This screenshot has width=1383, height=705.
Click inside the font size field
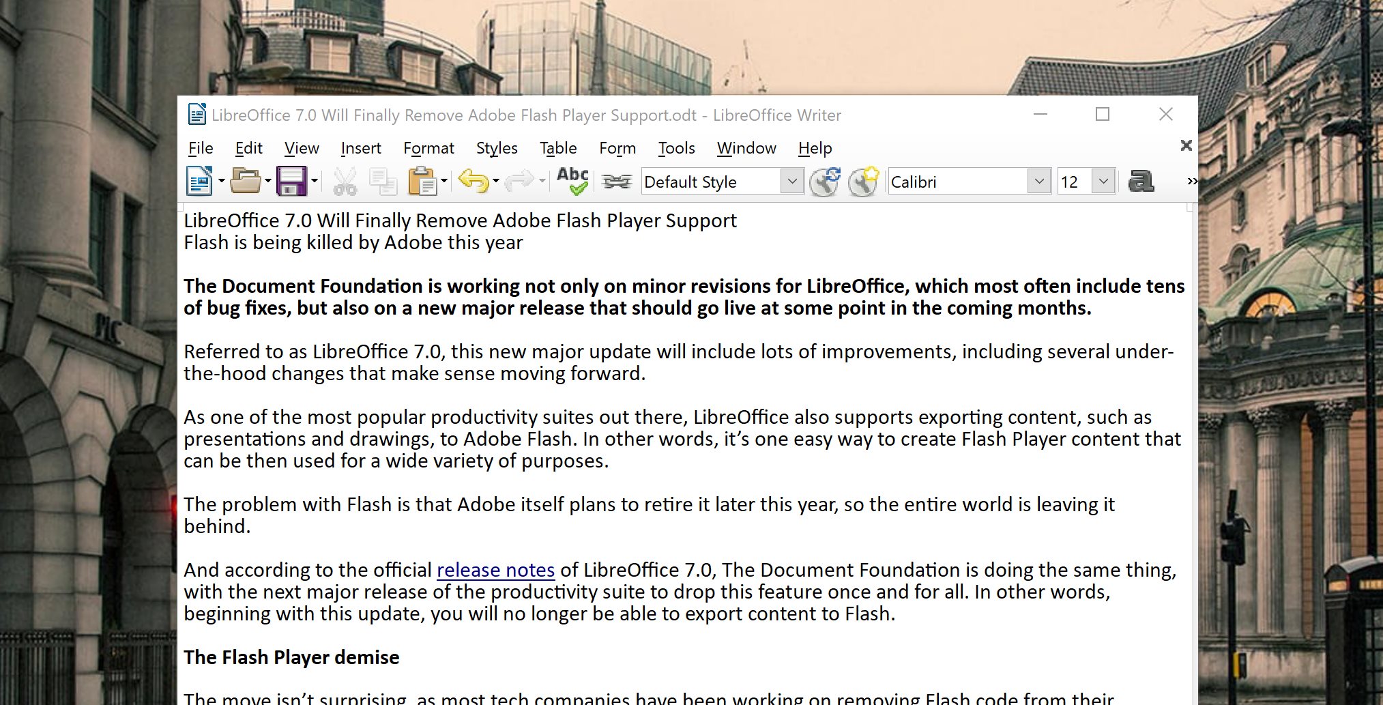coord(1073,182)
